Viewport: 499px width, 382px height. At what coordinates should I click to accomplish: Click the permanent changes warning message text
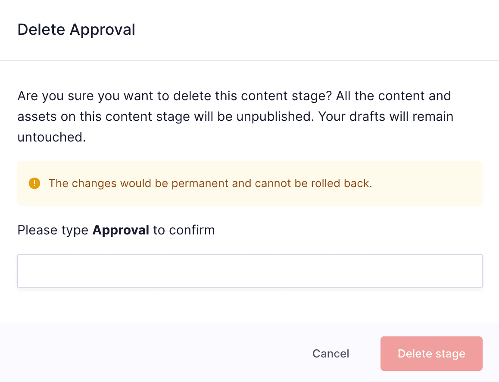coord(210,183)
